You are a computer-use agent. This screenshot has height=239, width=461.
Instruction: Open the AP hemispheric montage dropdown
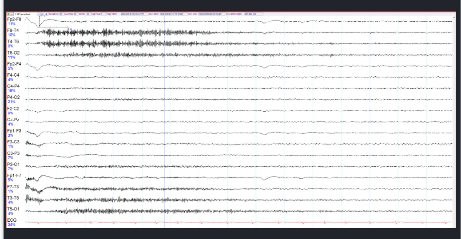[x=39, y=14]
